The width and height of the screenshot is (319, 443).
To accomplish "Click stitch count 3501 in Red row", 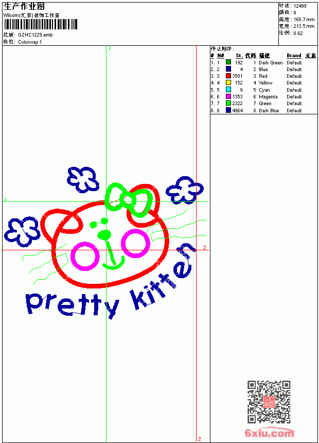I will [237, 76].
